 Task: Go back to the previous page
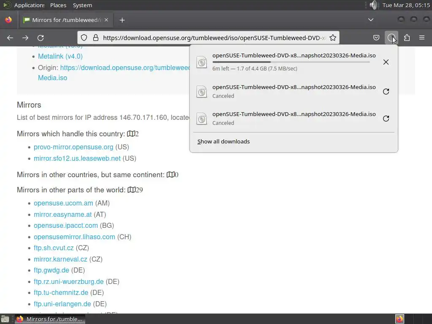(x=10, y=38)
